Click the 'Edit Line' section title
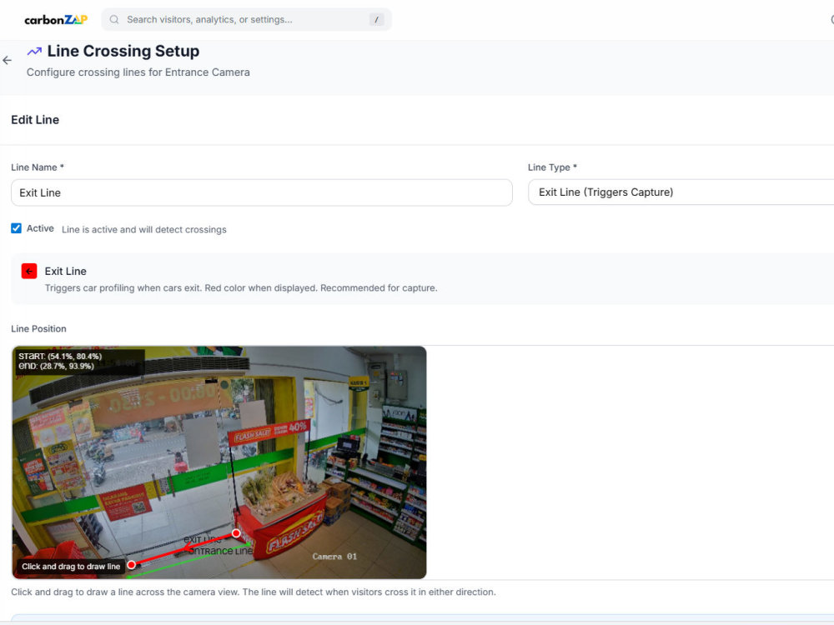The image size is (834, 625). click(35, 120)
